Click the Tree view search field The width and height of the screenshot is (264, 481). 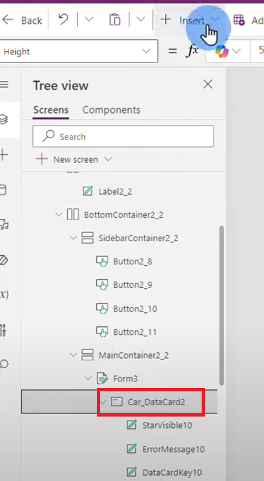click(123, 136)
